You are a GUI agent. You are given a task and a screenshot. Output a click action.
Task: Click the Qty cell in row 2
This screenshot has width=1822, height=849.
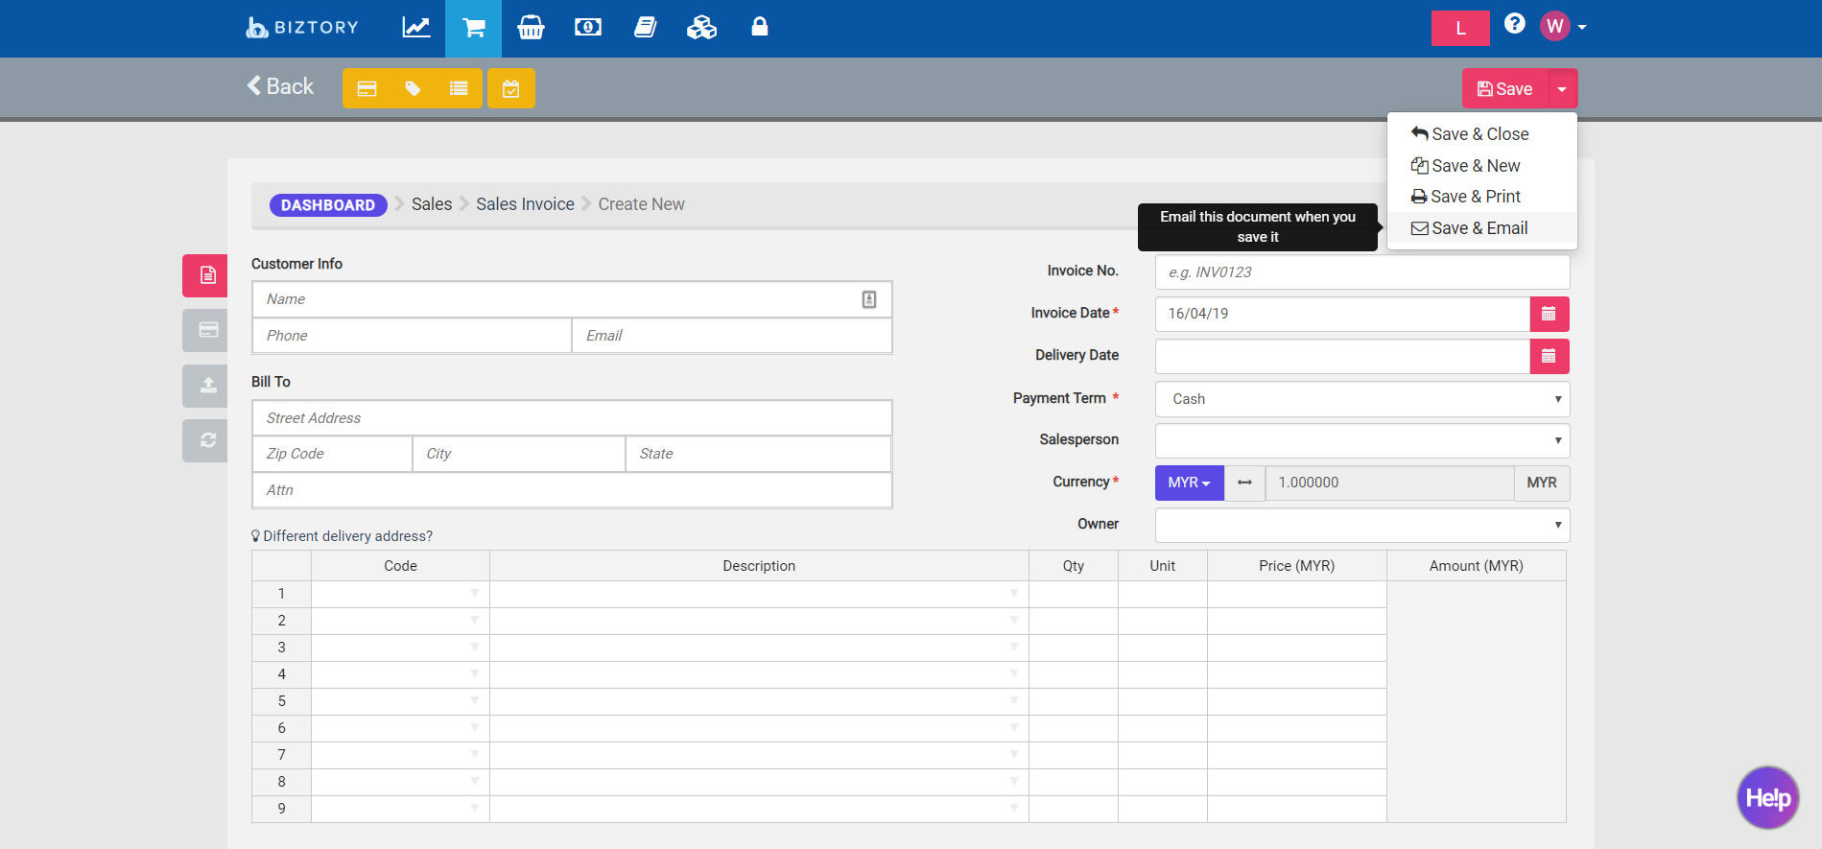1074,621
